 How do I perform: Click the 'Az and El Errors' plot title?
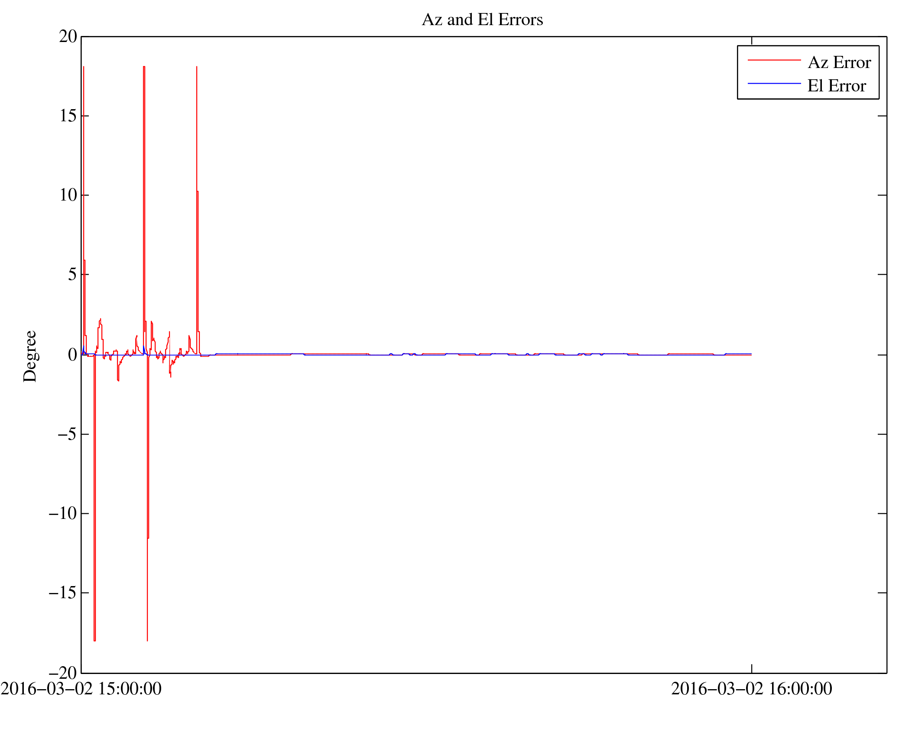click(x=482, y=20)
